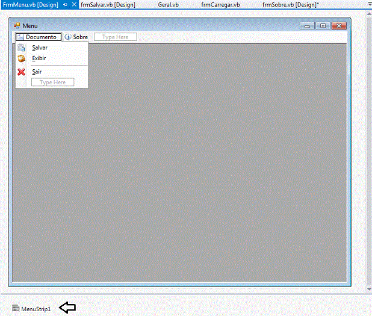Click the designer vertical scrollbar down arrow
The width and height of the screenshot is (372, 316).
coord(369,289)
